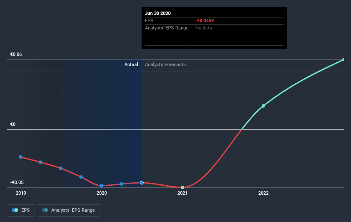Toggle the EPS legend series
The height and width of the screenshot is (222, 351).
coord(21,210)
